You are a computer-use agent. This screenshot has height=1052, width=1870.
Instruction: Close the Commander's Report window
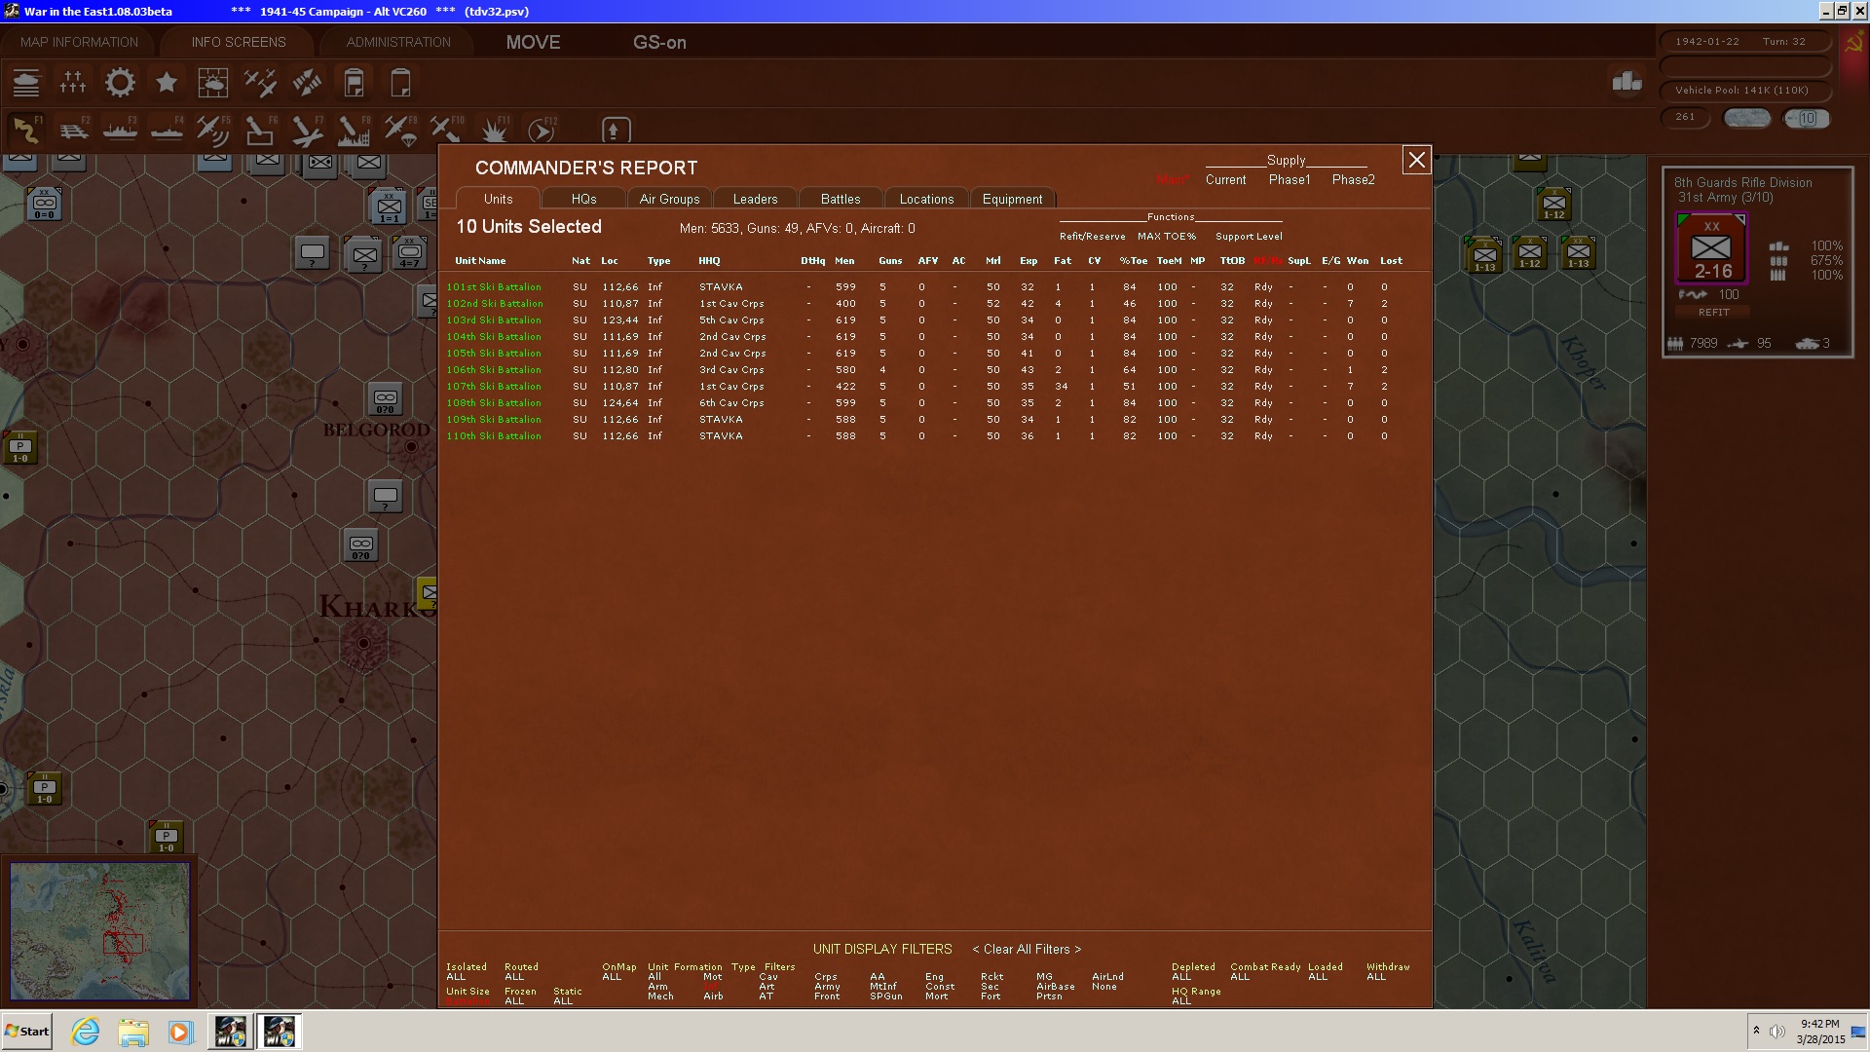(x=1417, y=160)
